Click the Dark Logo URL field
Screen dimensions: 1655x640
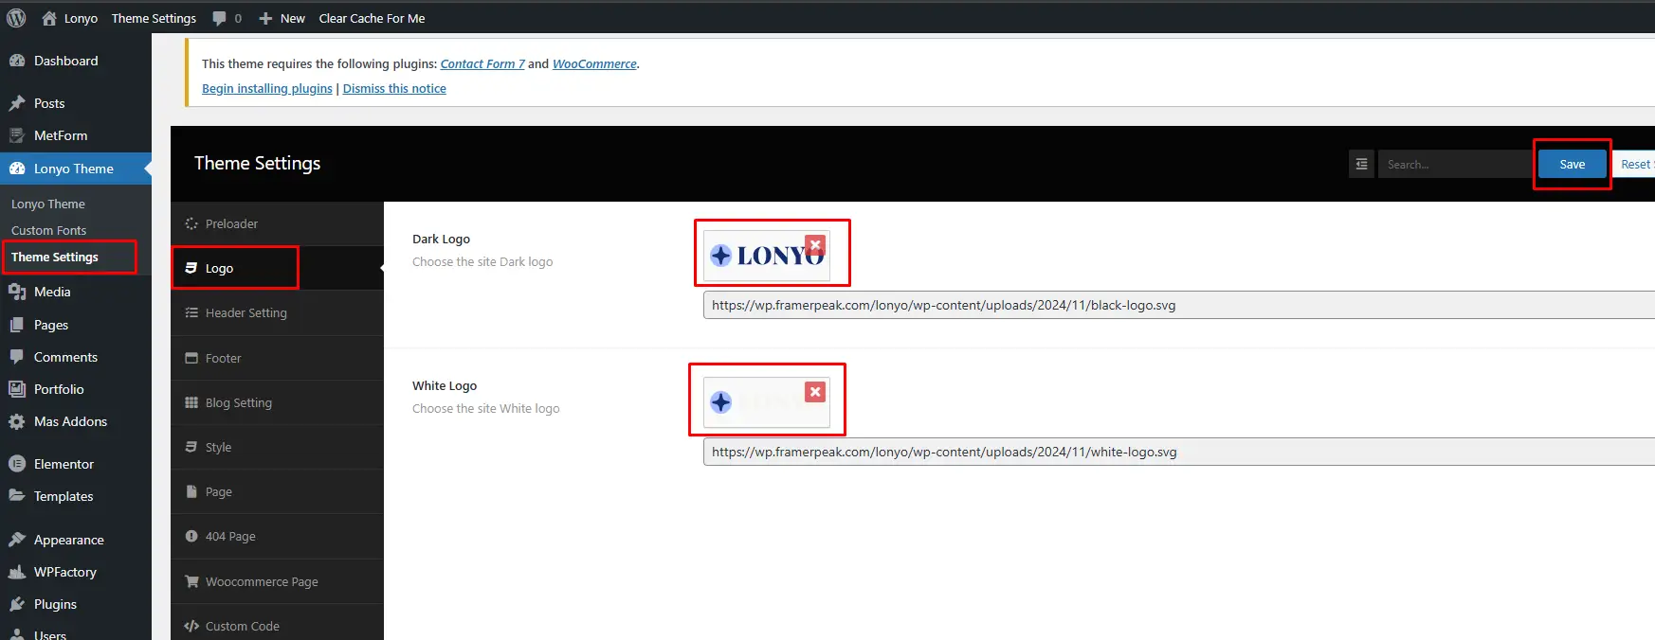(x=1179, y=305)
